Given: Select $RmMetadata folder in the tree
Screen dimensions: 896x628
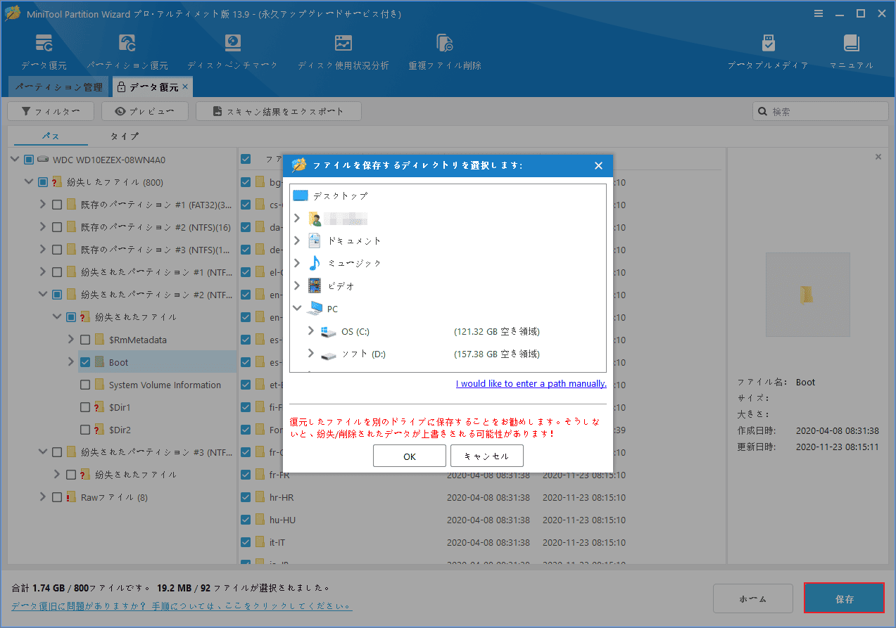Looking at the screenshot, I should click(x=138, y=340).
